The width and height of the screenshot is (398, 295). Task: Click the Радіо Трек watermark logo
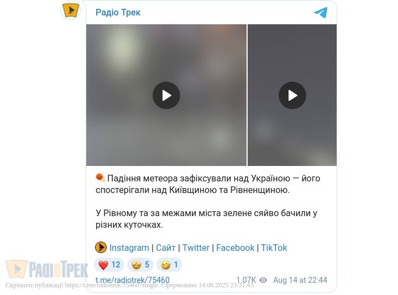point(47,269)
